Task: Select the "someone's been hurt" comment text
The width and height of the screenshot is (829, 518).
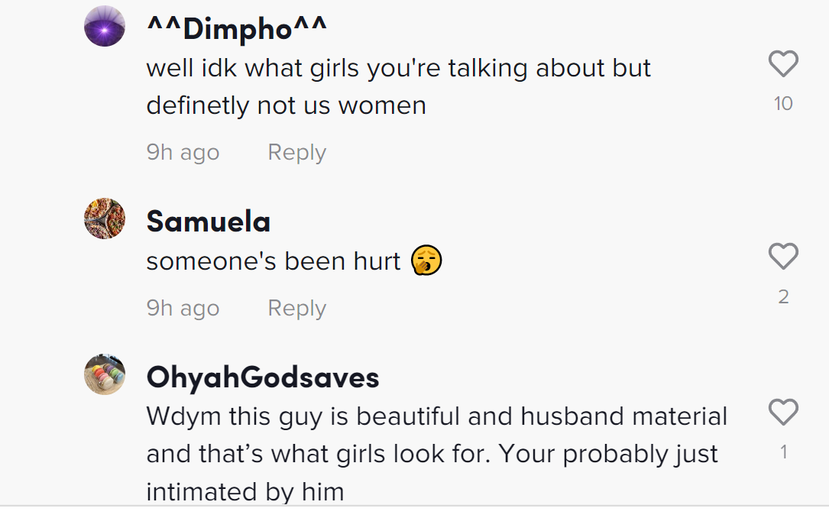Action: tap(274, 261)
